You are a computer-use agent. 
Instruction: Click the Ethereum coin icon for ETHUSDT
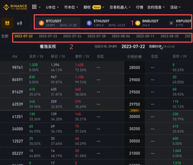(x=89, y=23)
